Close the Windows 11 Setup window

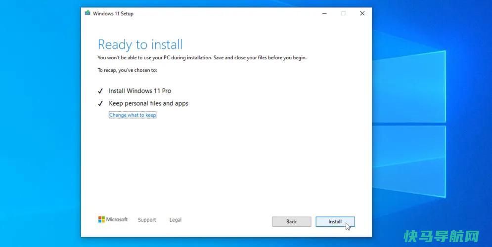tap(362, 13)
